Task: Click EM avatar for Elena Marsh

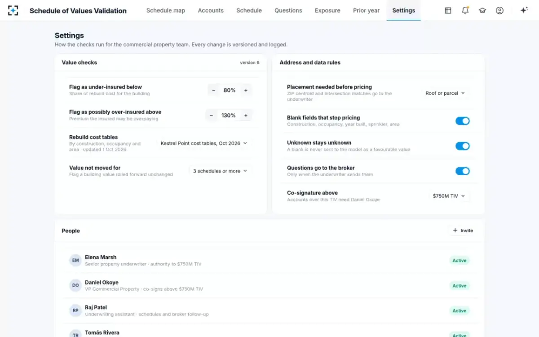Action: click(75, 261)
